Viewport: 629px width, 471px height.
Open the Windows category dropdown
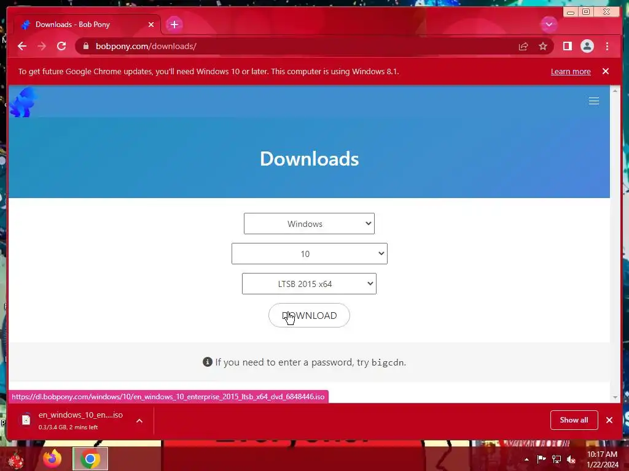coord(309,223)
